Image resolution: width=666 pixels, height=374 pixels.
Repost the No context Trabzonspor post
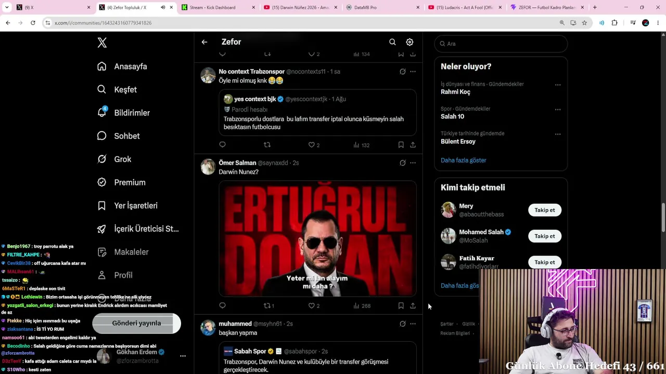267,145
